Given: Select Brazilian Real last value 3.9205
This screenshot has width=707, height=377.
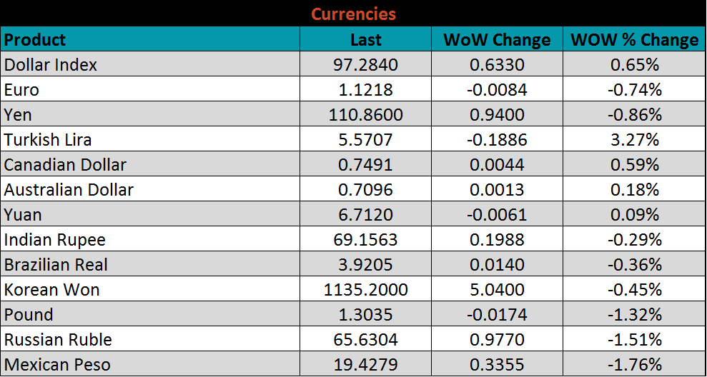Looking at the screenshot, I should tap(365, 265).
